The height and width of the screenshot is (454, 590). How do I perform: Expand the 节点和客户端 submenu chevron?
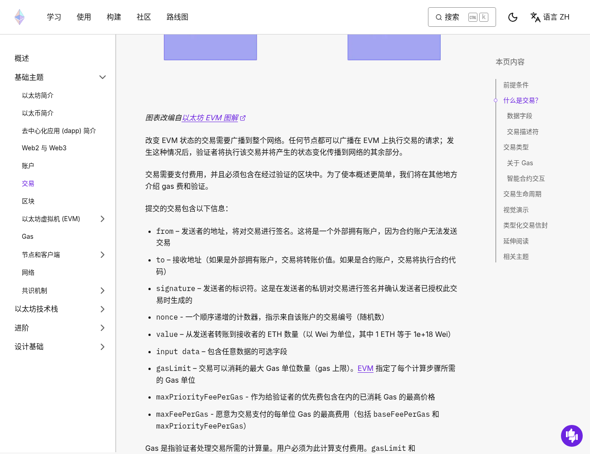click(103, 255)
